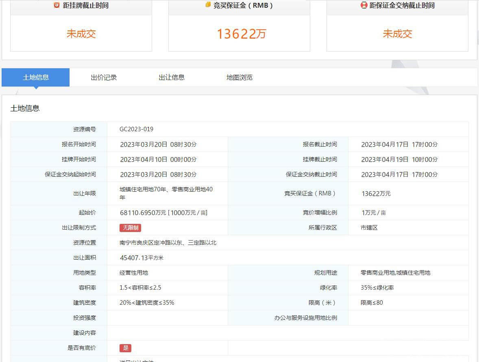Viewport: 479px width, 362px height.
Task: Click the clock icon beside 距挂牌截止时间
Action: [57, 5]
